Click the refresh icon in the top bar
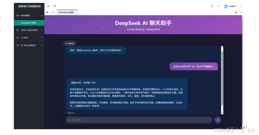 [55, 6]
